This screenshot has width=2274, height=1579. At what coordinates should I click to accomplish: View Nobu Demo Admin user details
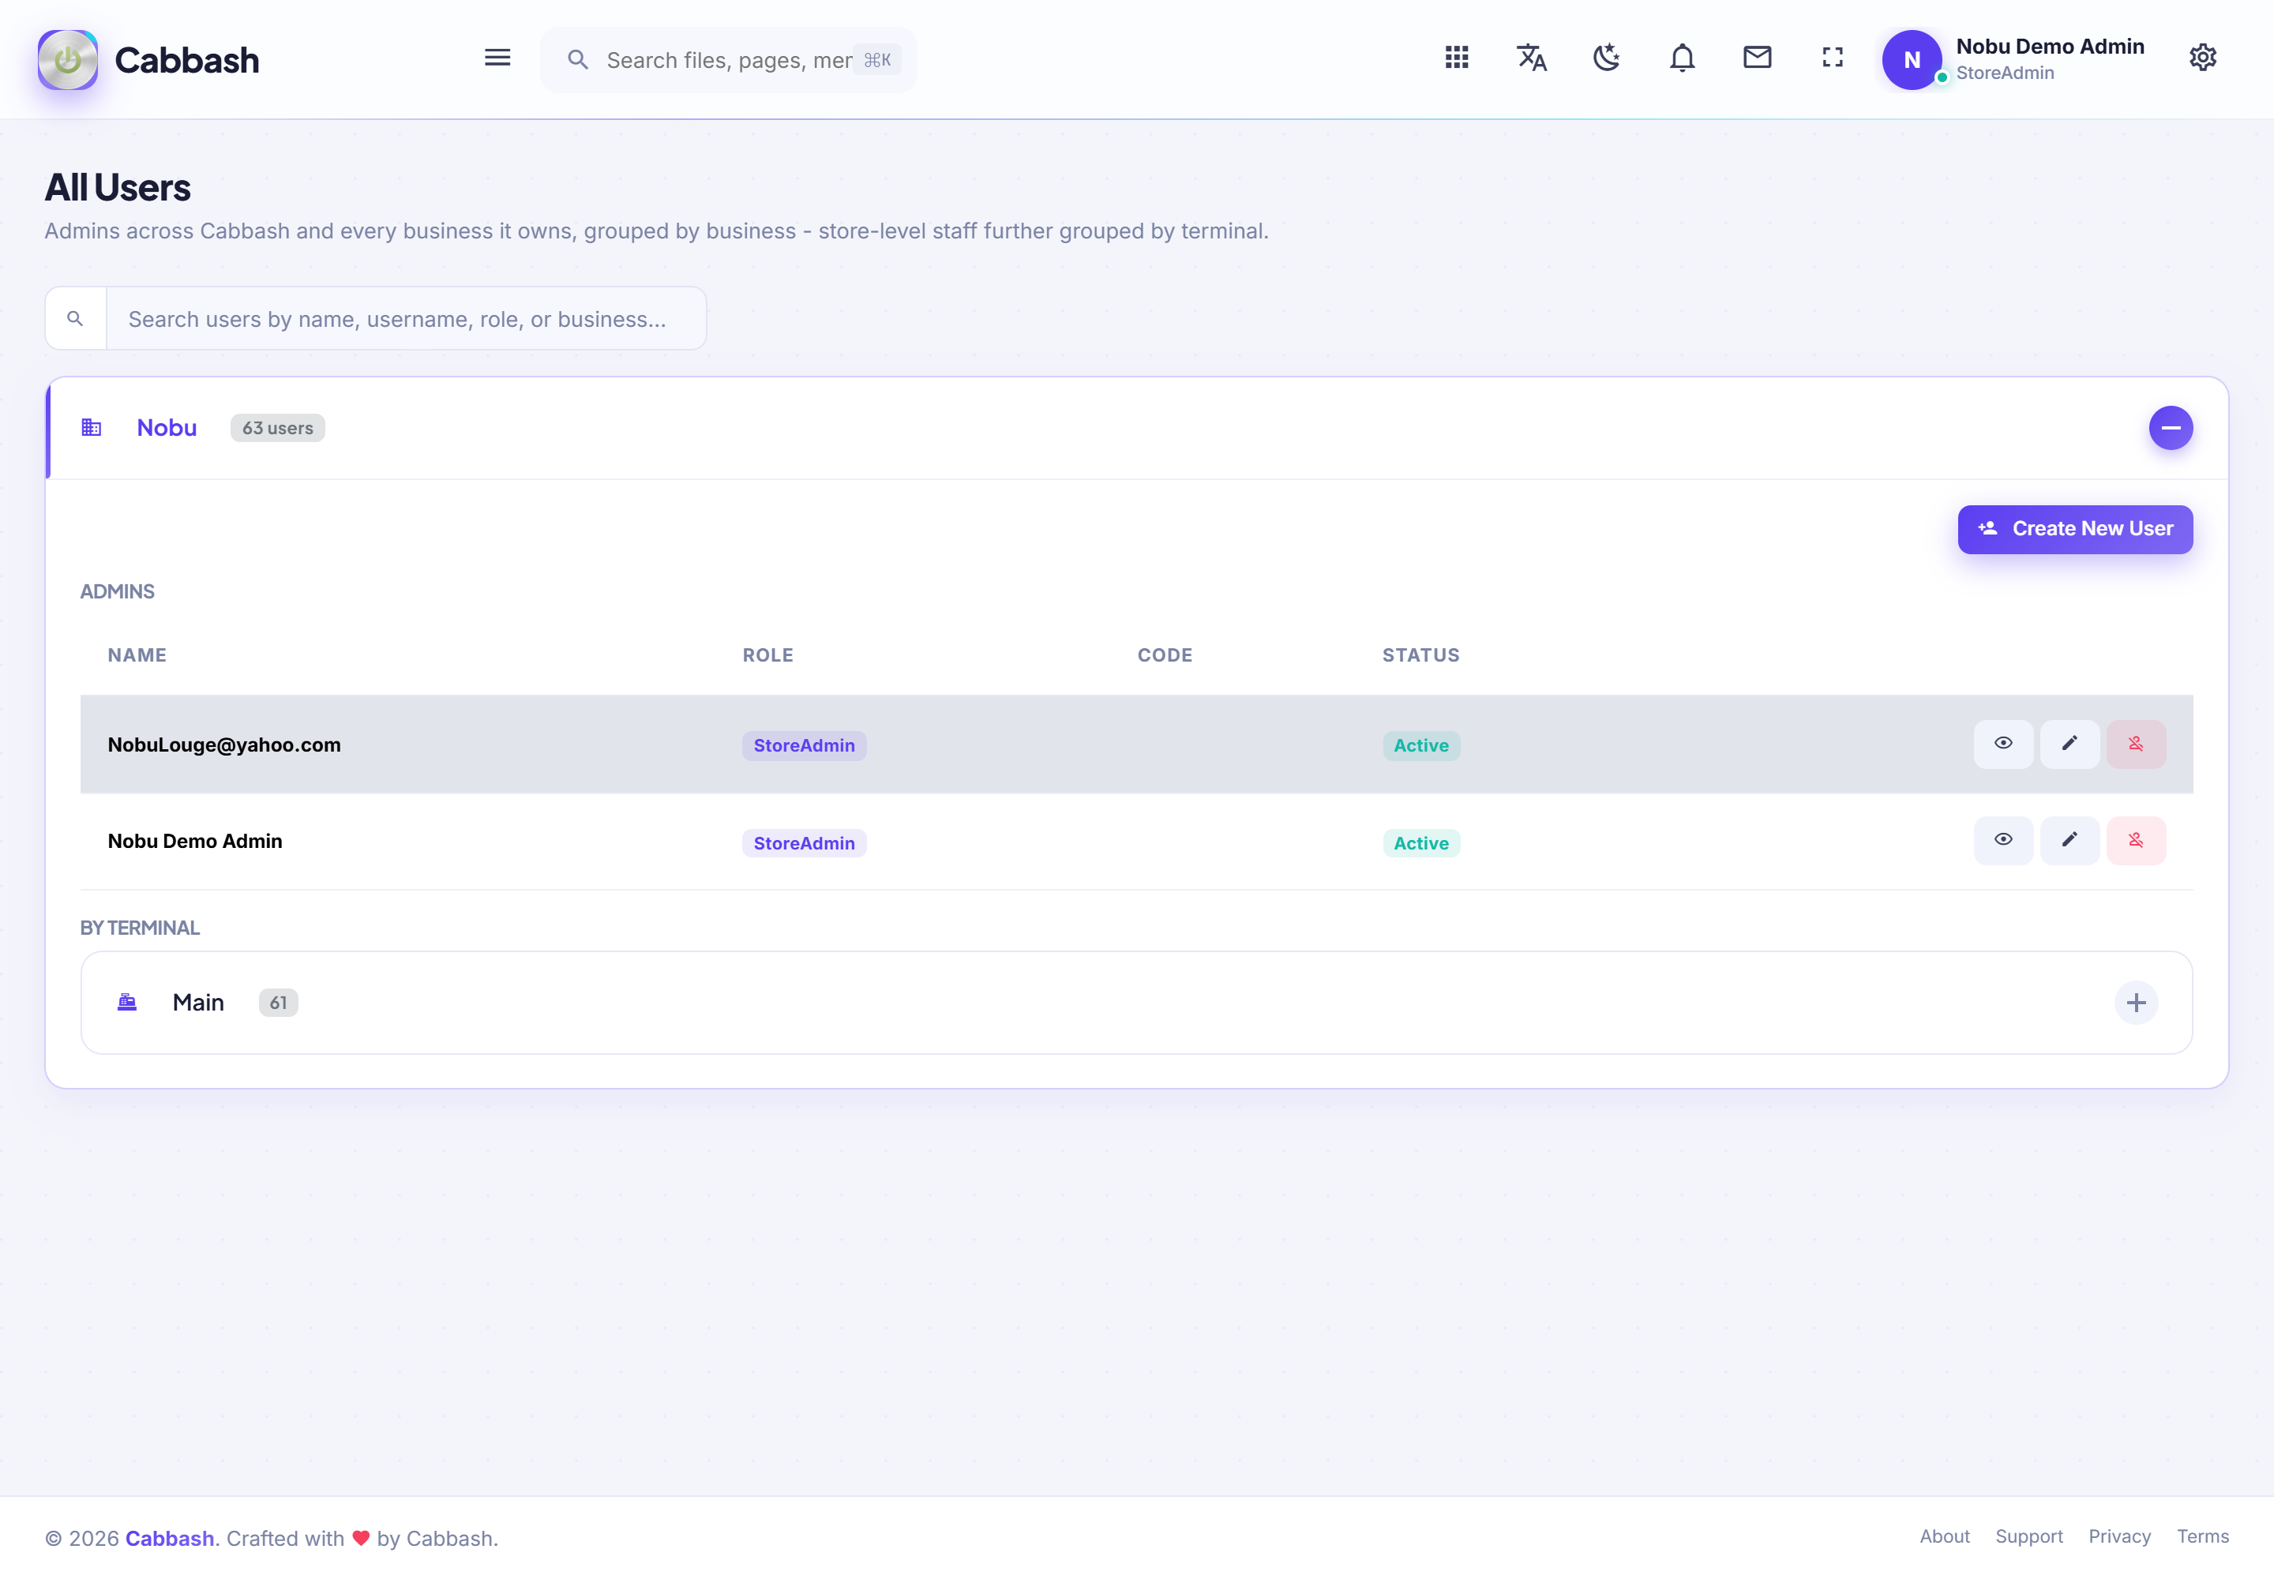(x=2004, y=840)
